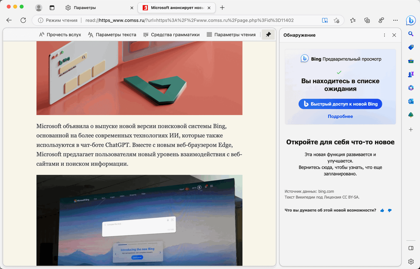Open the user profile avatar
The width and height of the screenshot is (420, 269).
[x=39, y=8]
